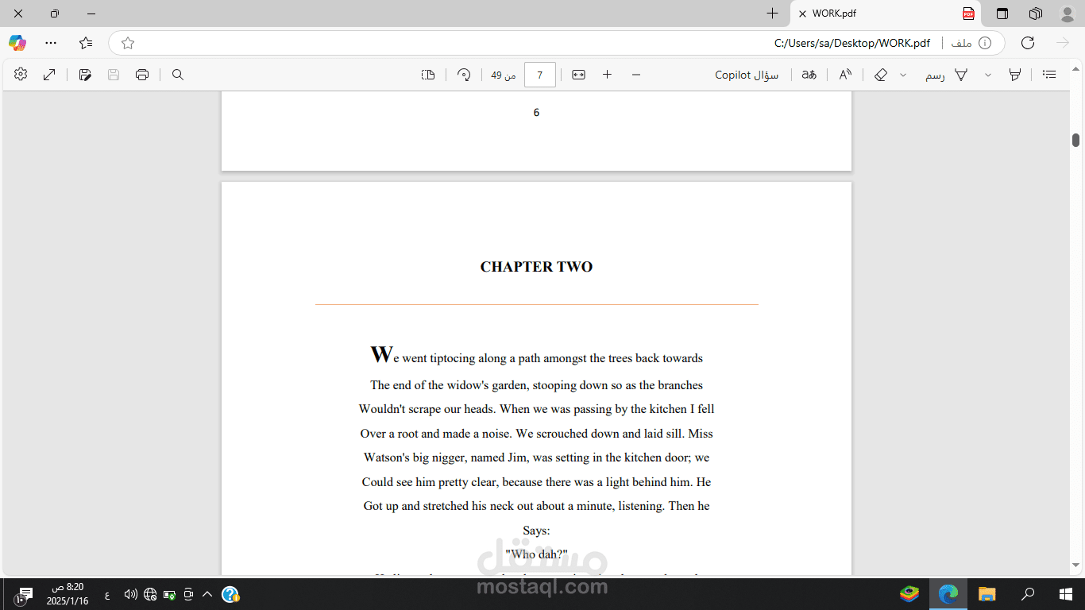Click the vertical scrollbar thumb
The height and width of the screenshot is (610, 1085).
point(1075,140)
